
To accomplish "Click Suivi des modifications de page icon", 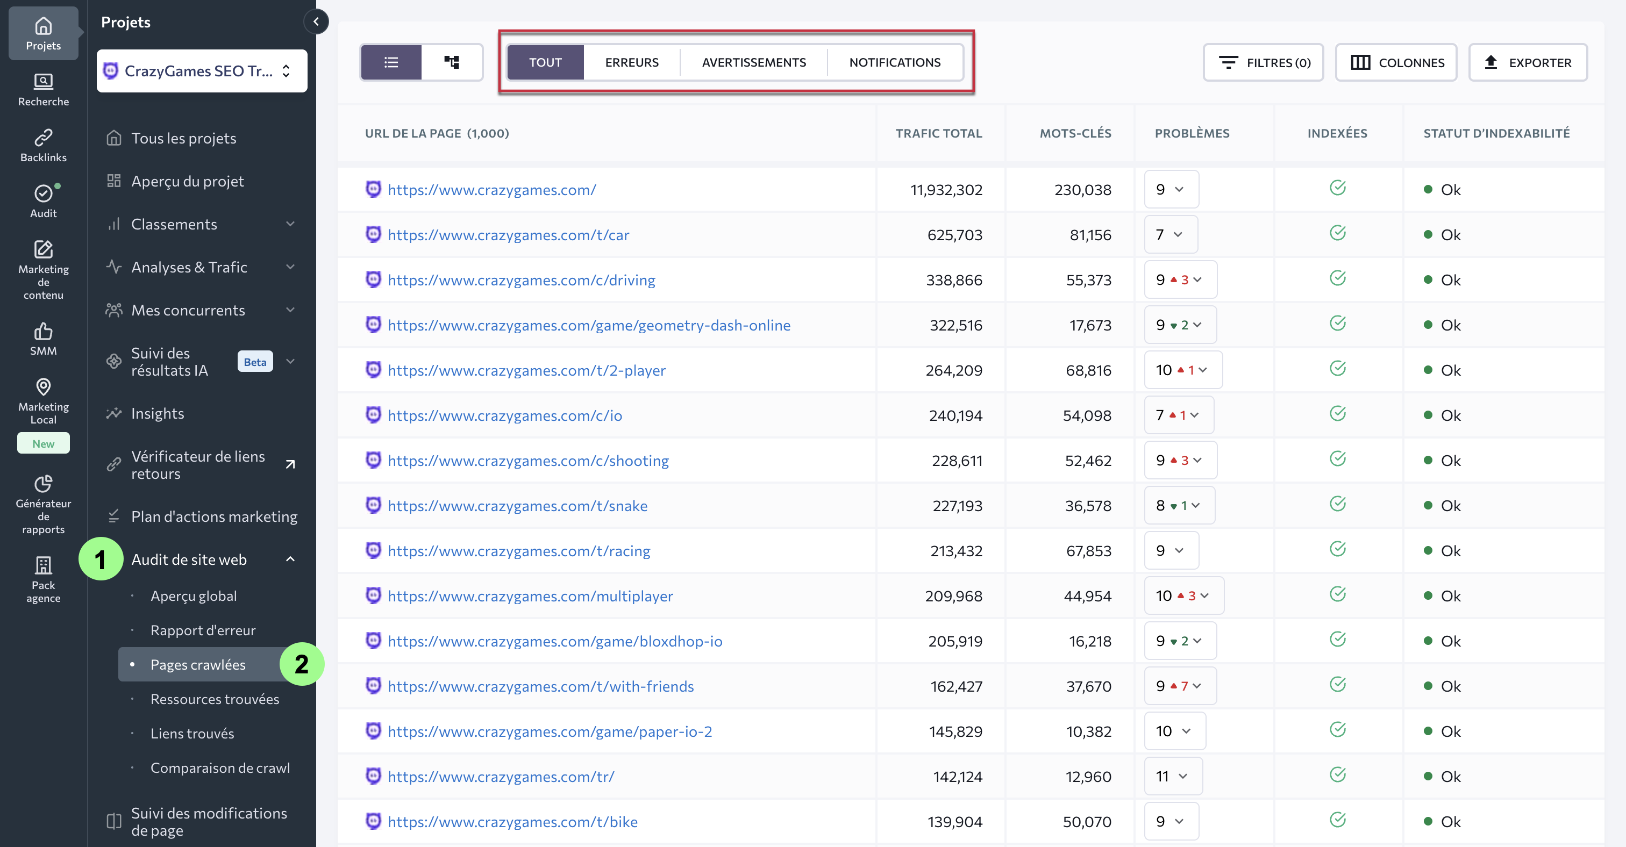I will 113,821.
